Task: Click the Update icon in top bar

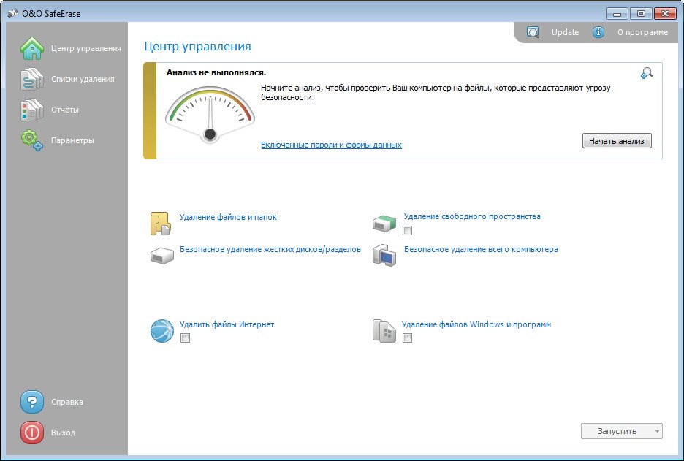Action: [533, 32]
